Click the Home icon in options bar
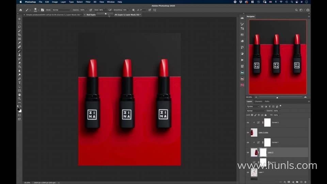Viewport: 327px width, 184px height. pos(20,10)
